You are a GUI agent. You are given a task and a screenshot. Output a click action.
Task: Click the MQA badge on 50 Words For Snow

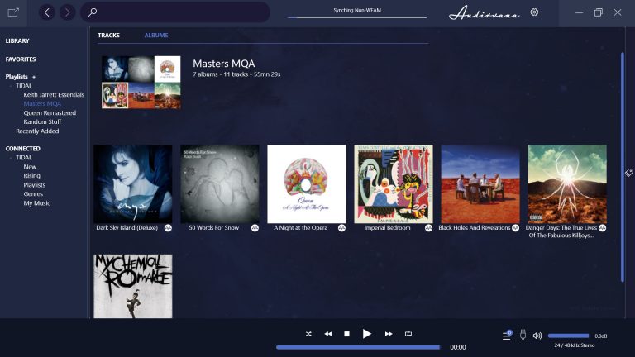(x=255, y=228)
